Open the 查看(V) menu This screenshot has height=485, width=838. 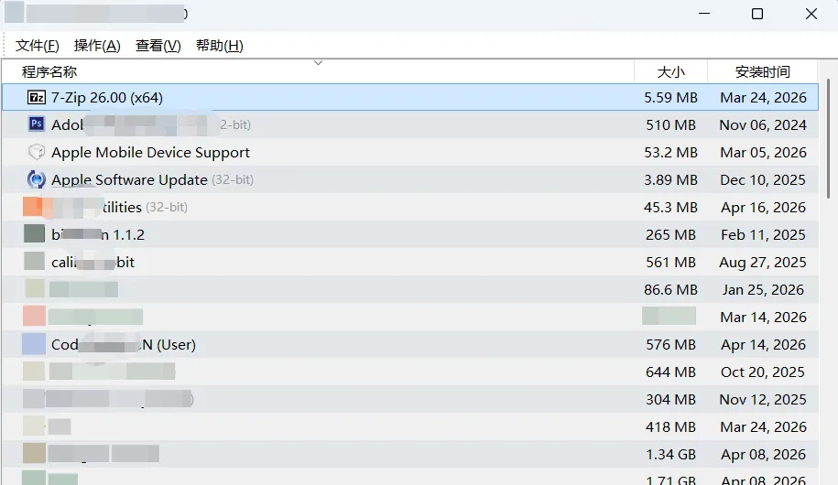(158, 46)
